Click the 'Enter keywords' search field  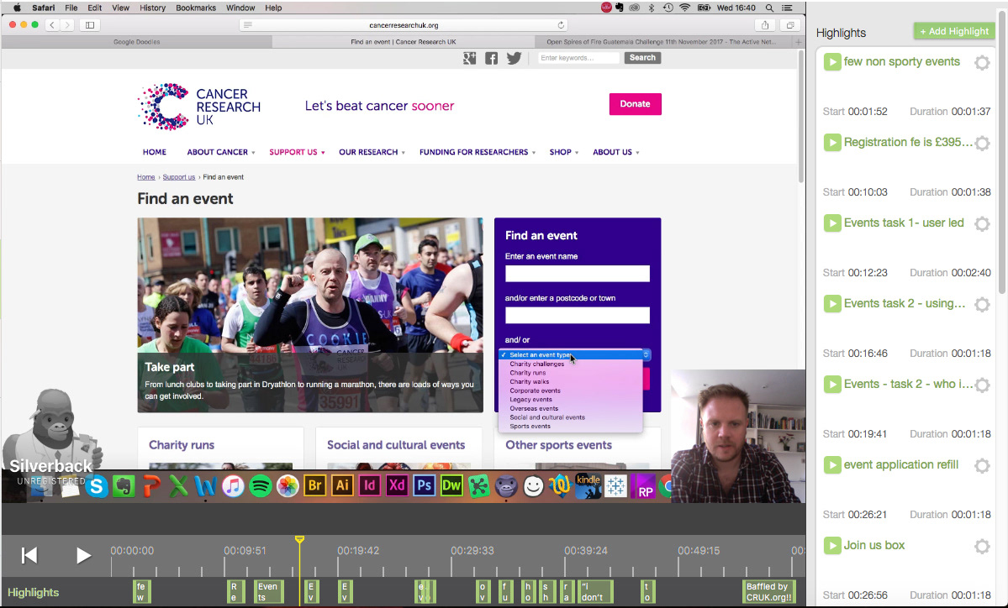click(578, 58)
